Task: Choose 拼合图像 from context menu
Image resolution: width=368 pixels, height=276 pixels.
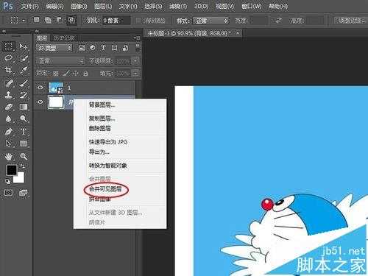Action: 100,199
